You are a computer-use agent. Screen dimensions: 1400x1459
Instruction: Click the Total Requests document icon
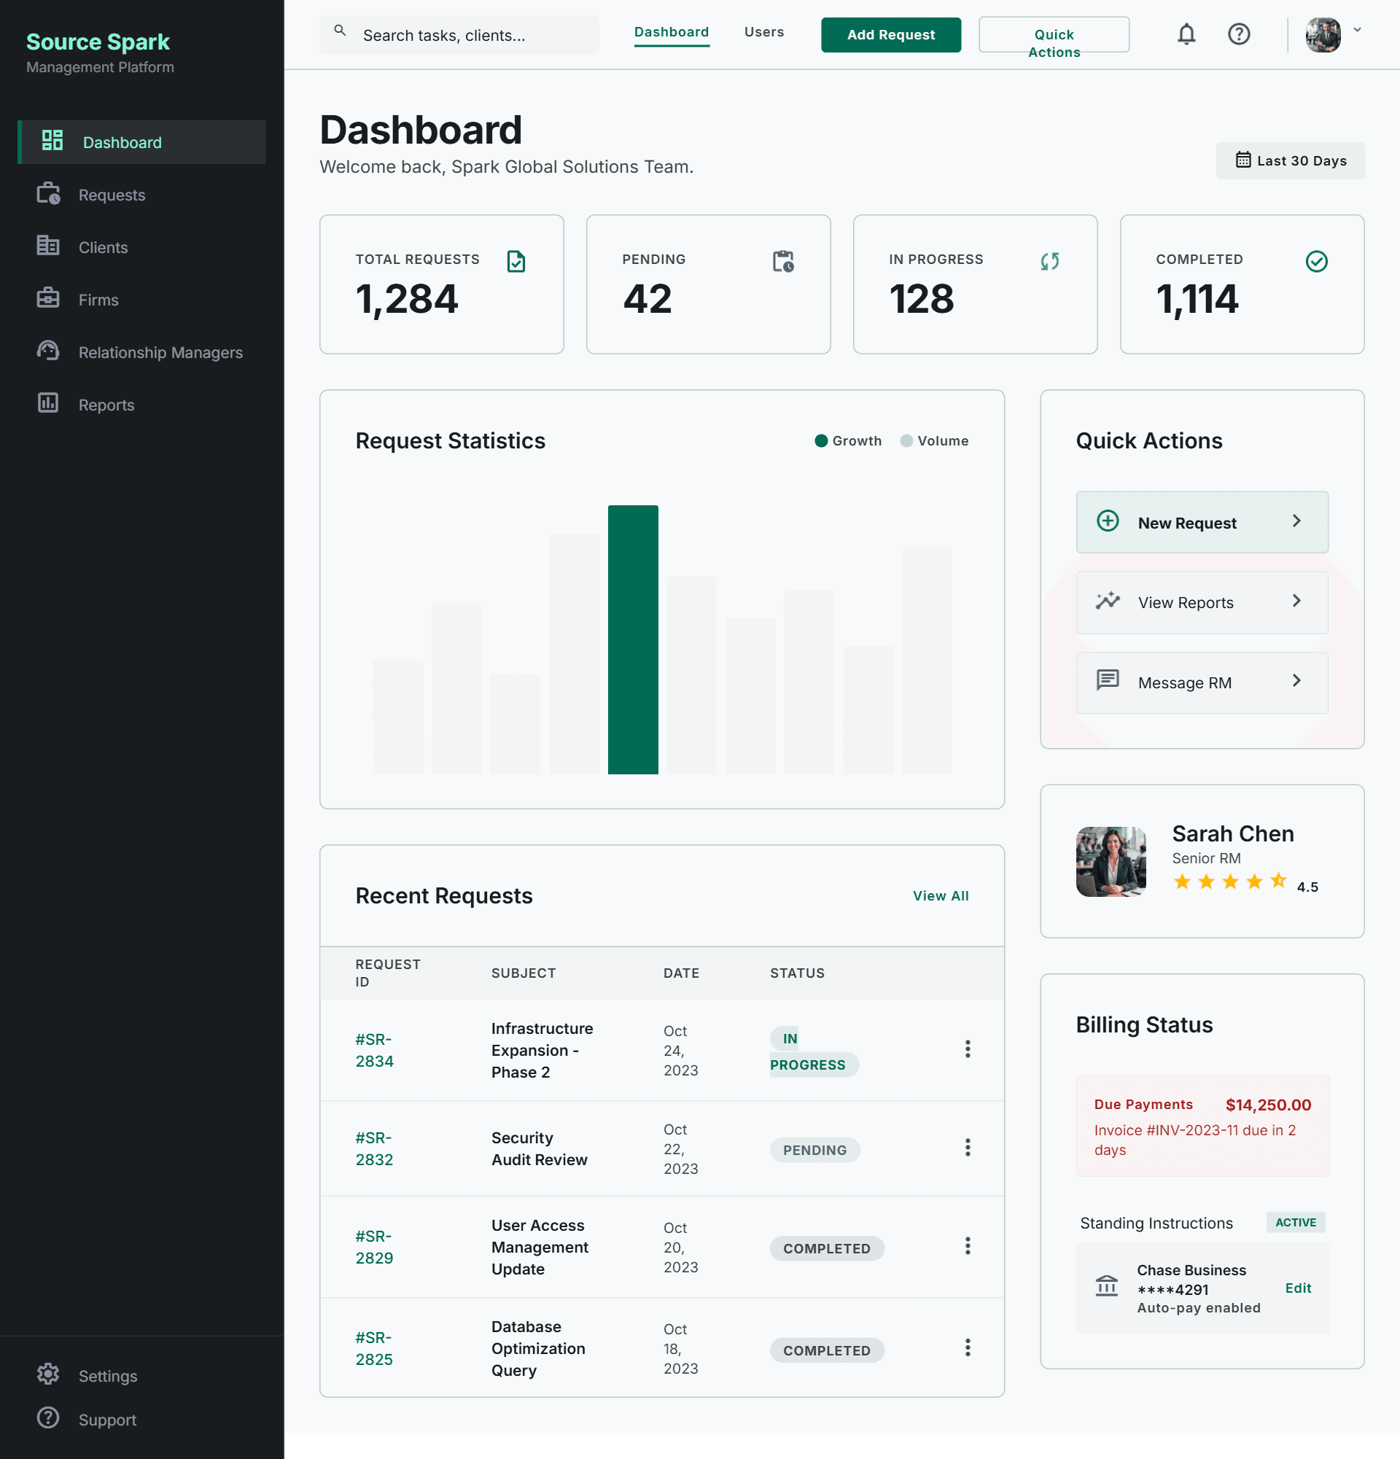point(516,261)
